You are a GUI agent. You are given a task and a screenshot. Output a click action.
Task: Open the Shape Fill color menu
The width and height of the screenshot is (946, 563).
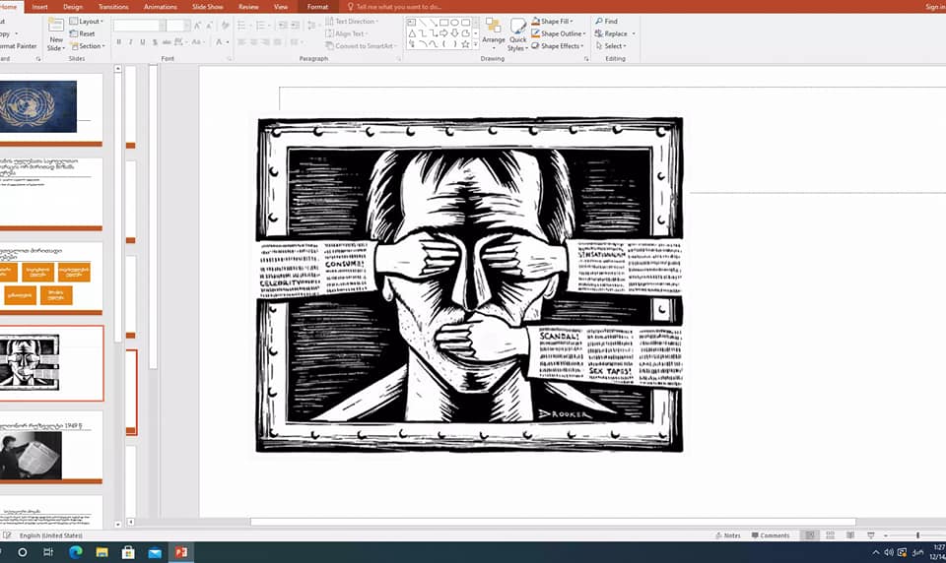click(553, 21)
